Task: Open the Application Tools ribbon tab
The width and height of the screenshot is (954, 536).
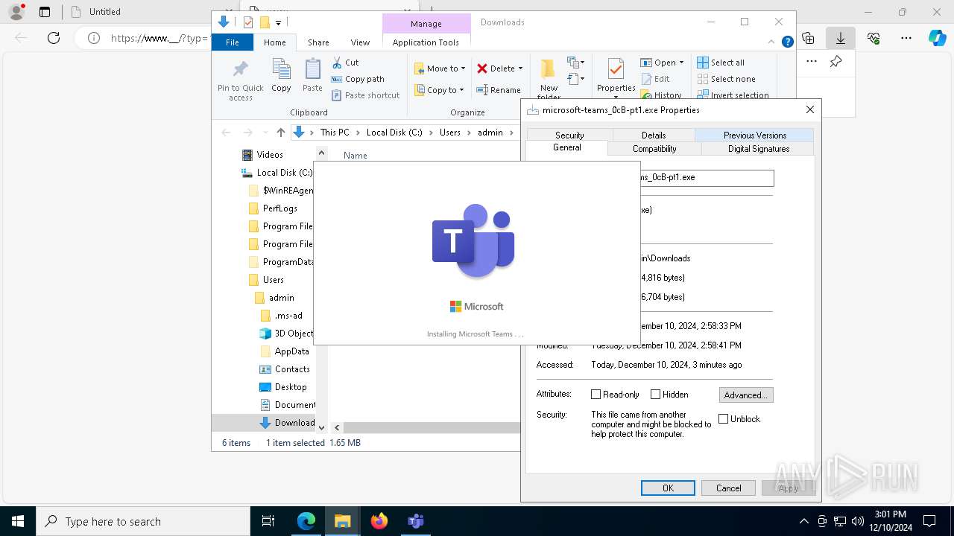Action: 426,42
